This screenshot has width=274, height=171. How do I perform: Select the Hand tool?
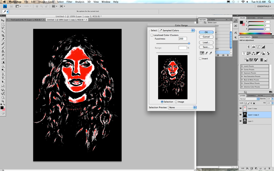3,97
